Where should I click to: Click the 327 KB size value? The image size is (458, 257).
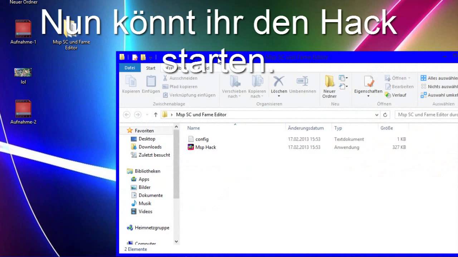[399, 147]
